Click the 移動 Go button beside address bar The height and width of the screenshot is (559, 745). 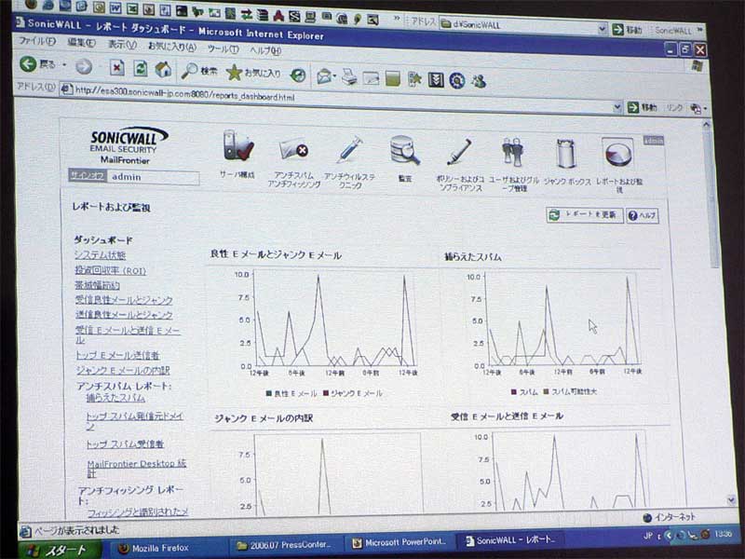(642, 107)
